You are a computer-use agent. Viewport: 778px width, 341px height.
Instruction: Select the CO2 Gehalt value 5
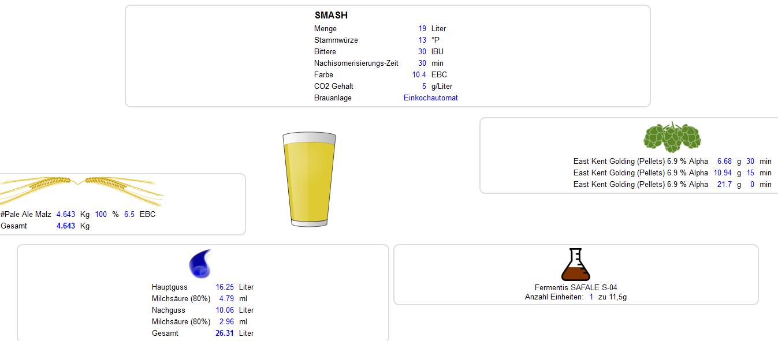click(424, 87)
